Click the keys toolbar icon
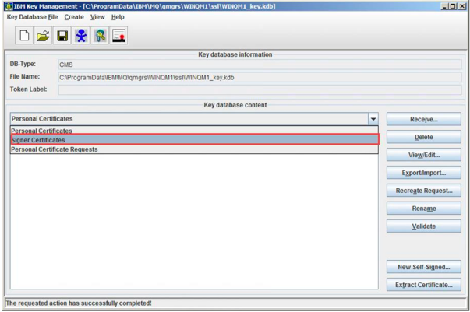Screen dimensions: 470x312 [x=100, y=36]
